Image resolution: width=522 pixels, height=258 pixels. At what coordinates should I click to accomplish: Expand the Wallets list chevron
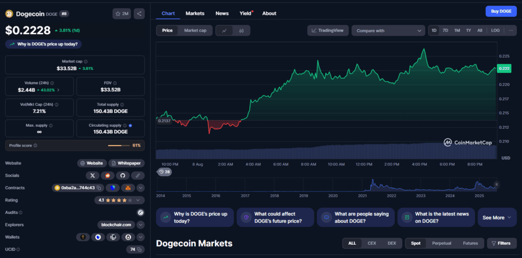[141, 237]
